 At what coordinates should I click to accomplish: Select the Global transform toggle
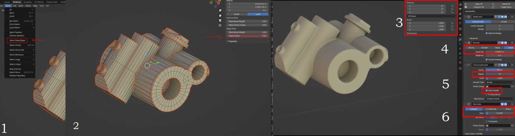pos(237,14)
